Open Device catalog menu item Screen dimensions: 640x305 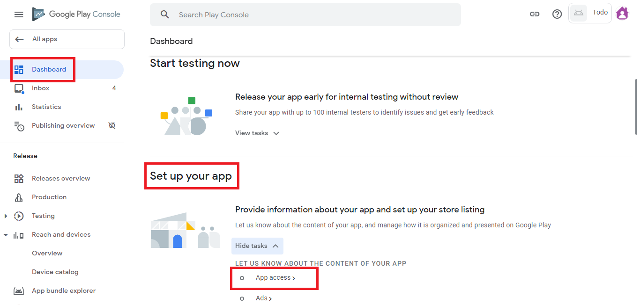(x=55, y=272)
